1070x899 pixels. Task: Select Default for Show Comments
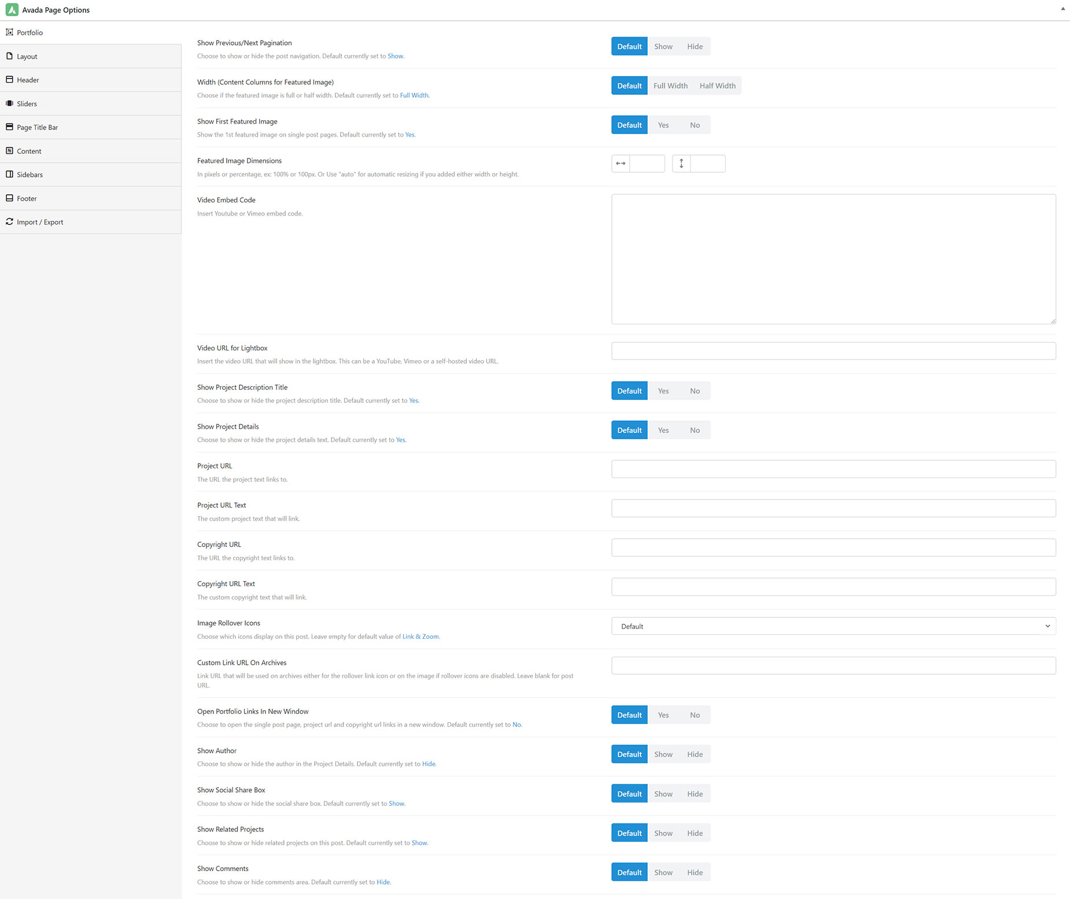click(629, 872)
